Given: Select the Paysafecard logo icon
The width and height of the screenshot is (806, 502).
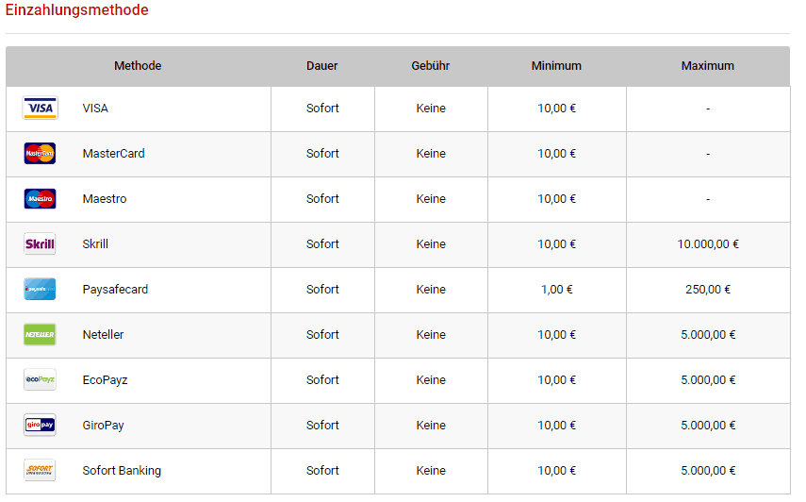Looking at the screenshot, I should point(40,290).
